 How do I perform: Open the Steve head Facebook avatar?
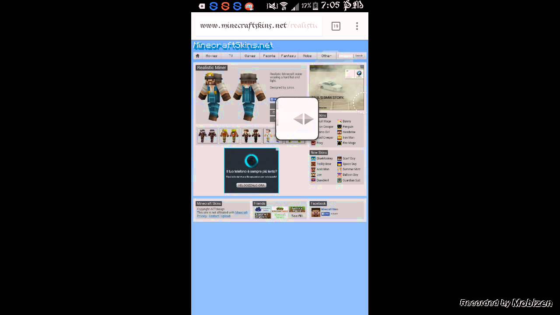315,213
